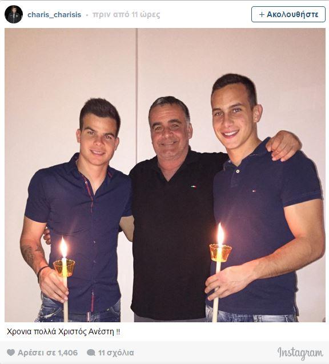This screenshot has height=364, width=329.
Task: Click the chest logo on right navy polo
Action: [x=255, y=191]
